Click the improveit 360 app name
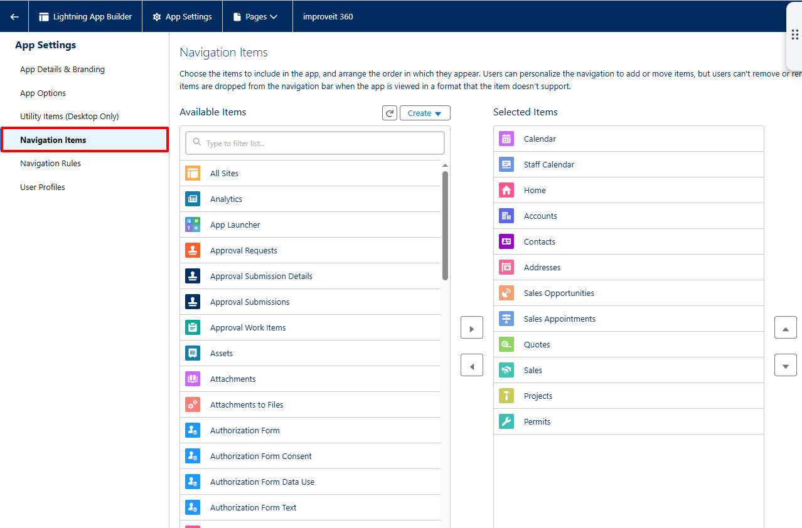This screenshot has height=528, width=802. point(328,17)
